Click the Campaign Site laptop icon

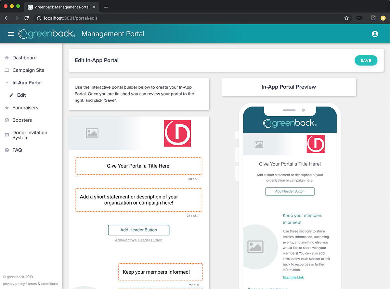pos(7,70)
